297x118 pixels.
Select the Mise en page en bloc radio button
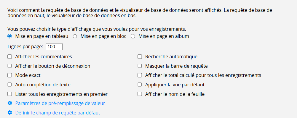click(75, 36)
